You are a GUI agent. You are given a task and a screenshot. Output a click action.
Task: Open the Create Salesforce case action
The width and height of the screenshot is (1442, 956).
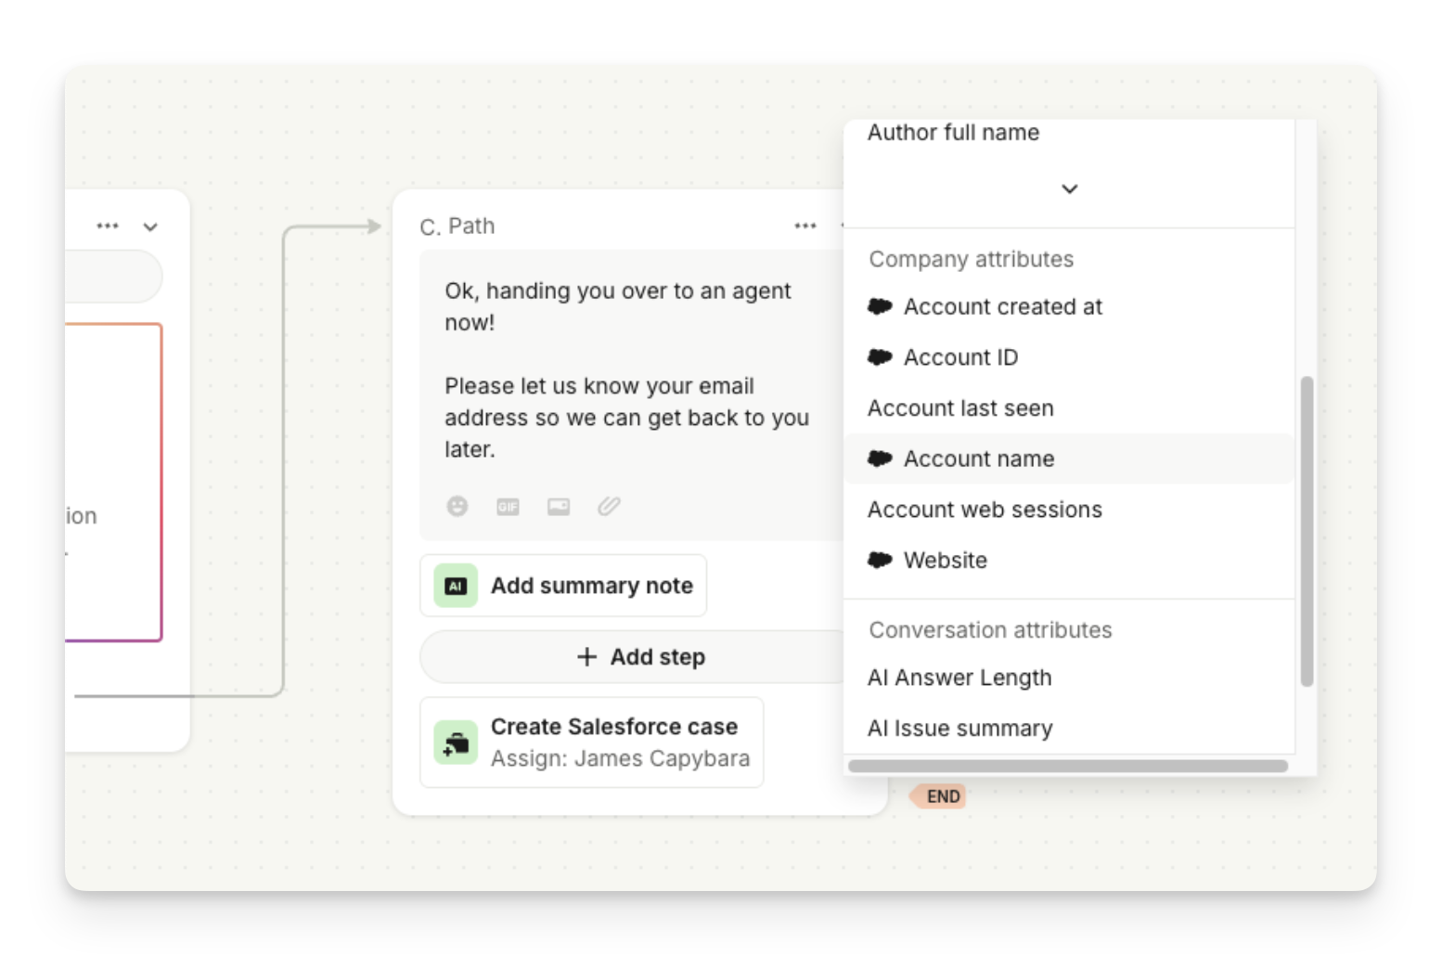(x=613, y=743)
